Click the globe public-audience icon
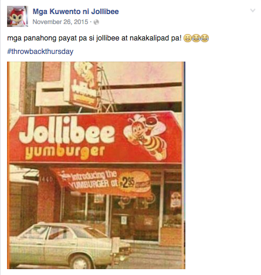Viewport: 261px width, 275px height. click(96, 22)
